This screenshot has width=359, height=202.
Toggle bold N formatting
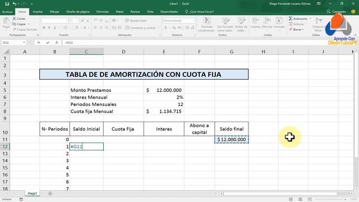(x=44, y=27)
